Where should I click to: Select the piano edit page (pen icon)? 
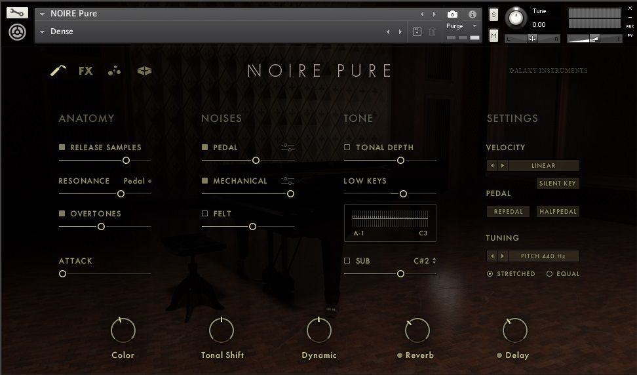[58, 71]
